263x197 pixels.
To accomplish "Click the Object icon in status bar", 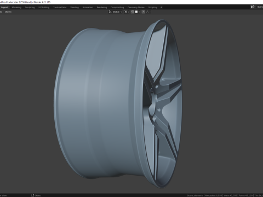I will [x=33, y=195].
